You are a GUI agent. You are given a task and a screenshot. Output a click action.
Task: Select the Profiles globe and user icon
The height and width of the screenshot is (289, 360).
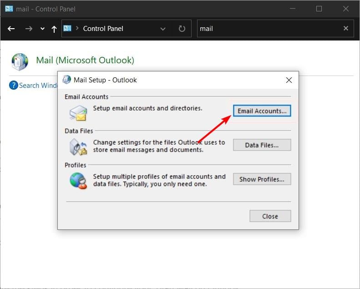[78, 181]
